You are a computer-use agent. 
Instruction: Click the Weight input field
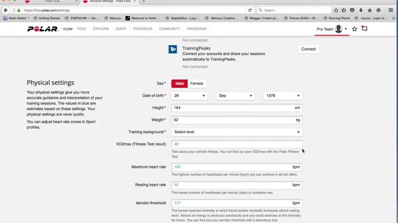(x=237, y=120)
